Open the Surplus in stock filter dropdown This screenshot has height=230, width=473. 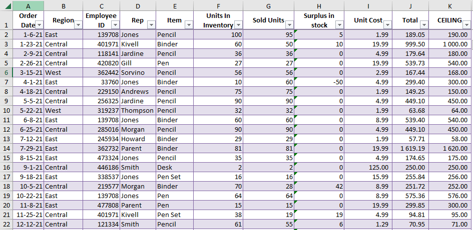pos(340,25)
